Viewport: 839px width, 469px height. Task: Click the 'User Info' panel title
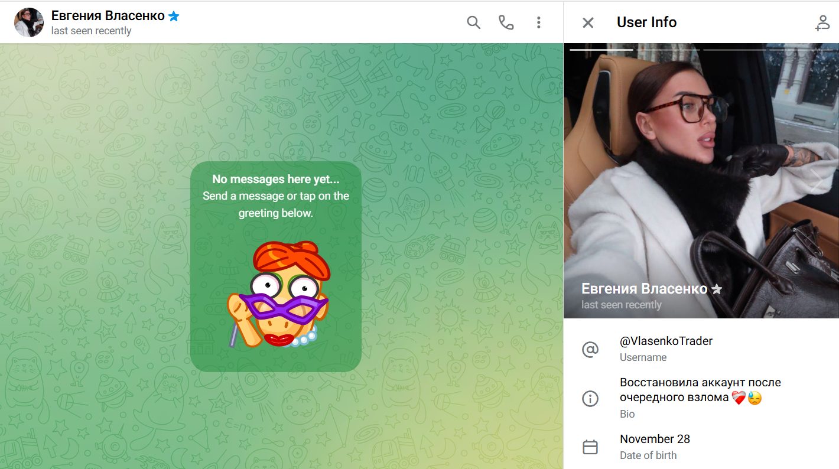pos(646,22)
